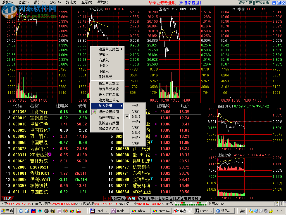Open the 功能(F) menu
The width and height of the screenshot is (286, 215).
[23, 2]
